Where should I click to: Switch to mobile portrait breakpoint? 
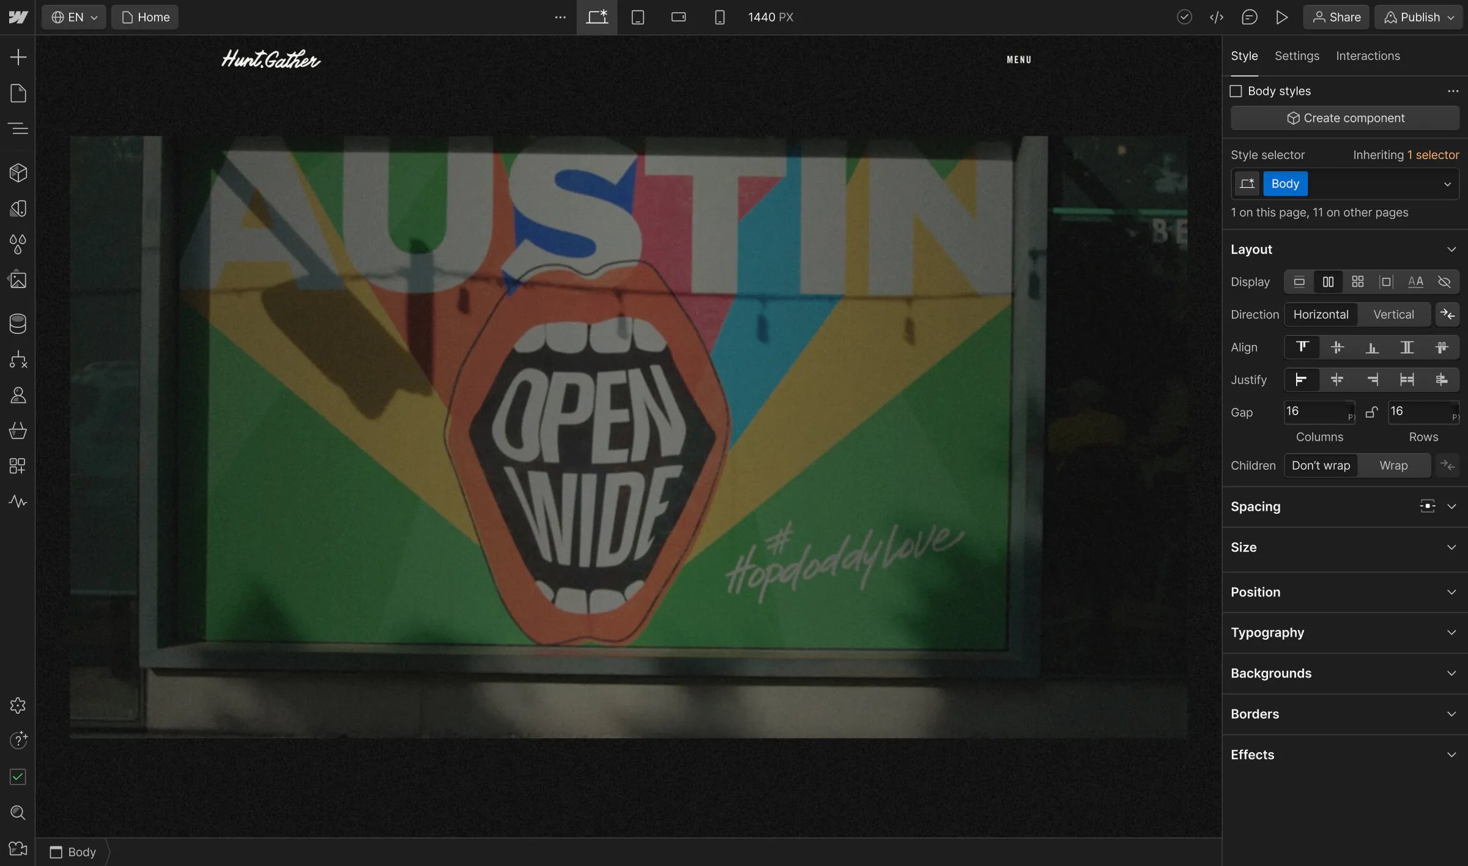click(719, 17)
